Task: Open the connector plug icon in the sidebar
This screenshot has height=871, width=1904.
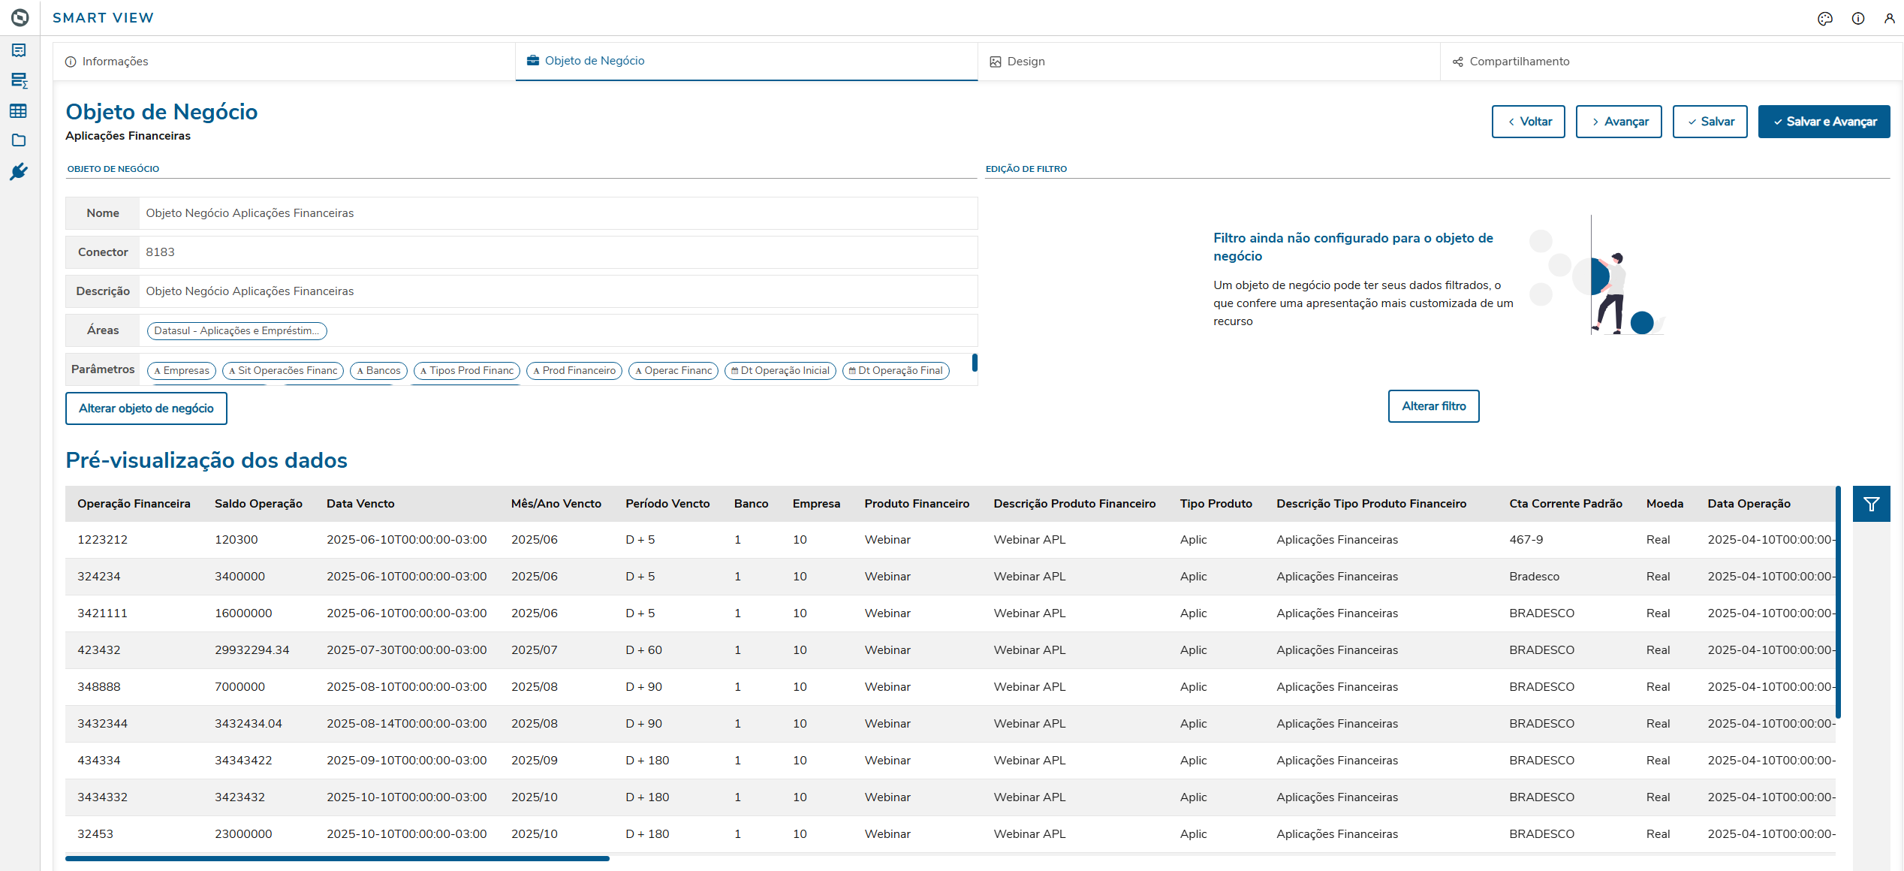Action: point(19,172)
